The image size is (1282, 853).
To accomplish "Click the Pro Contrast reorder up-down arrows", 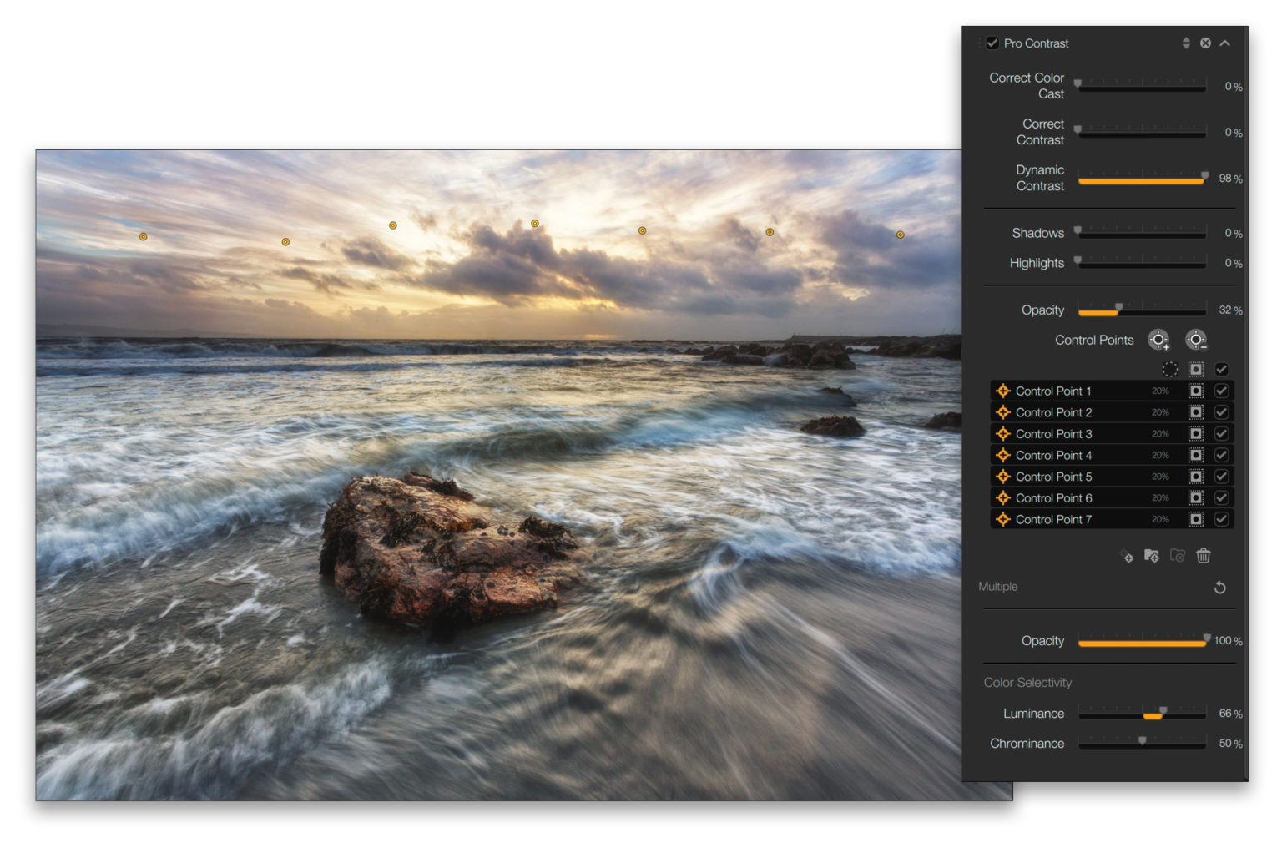I will [x=1186, y=43].
